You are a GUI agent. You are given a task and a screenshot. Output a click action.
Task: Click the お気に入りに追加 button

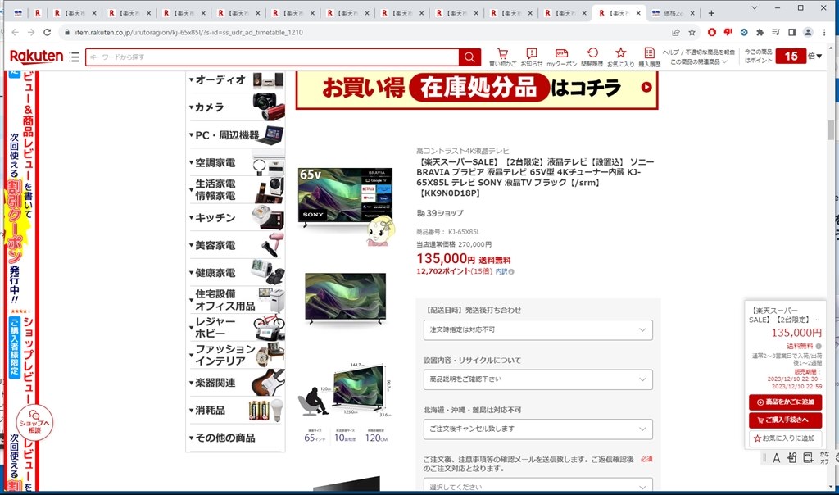coord(785,438)
